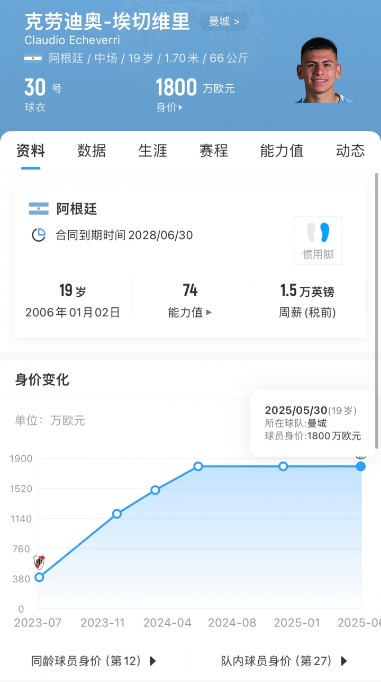Open 队内球员身价 (第27) ranking
The image size is (381, 682).
(x=284, y=661)
